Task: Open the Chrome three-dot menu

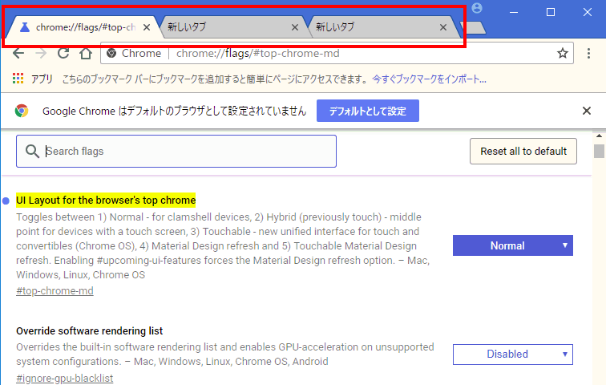Action: point(588,54)
